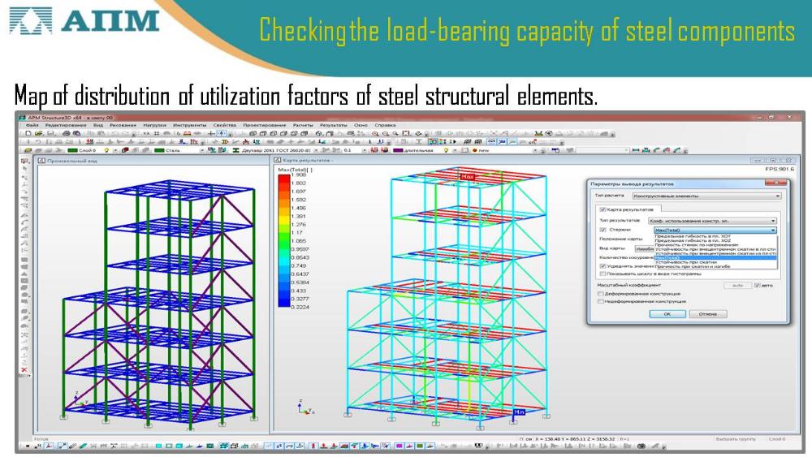This screenshot has height=457, width=812.
Task: Uncheck the авто scale checkbox
Action: tap(757, 286)
